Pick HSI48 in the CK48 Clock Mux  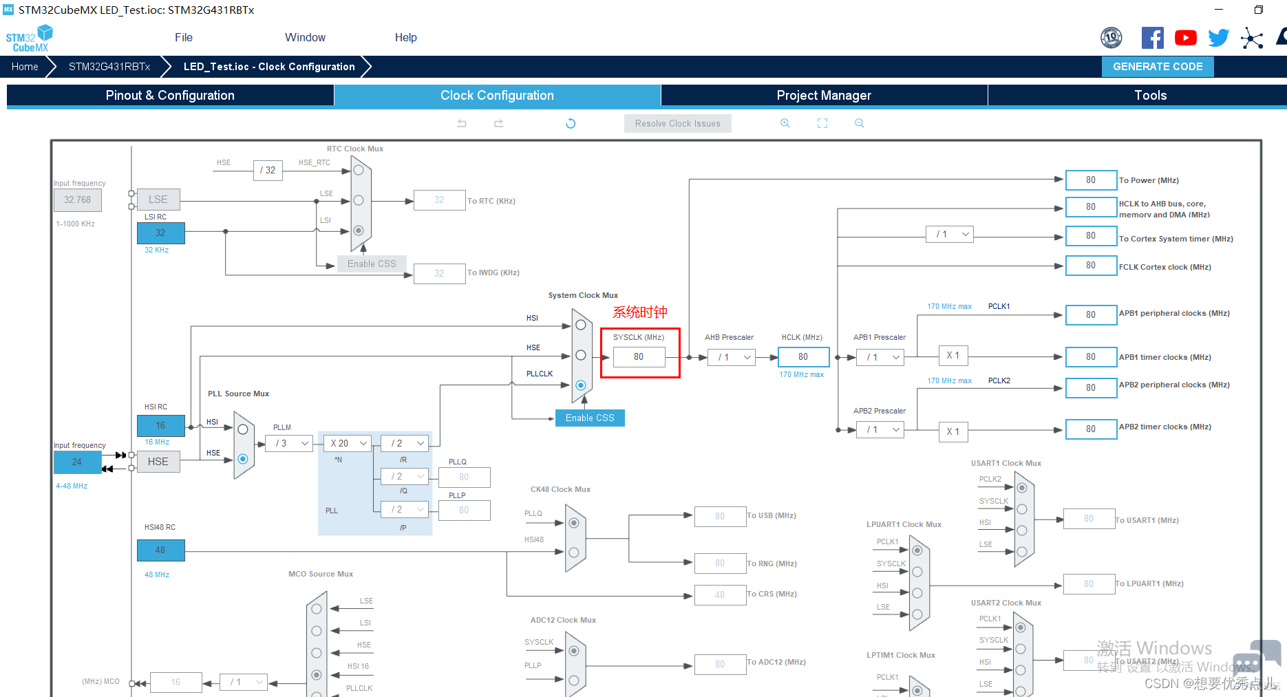574,553
